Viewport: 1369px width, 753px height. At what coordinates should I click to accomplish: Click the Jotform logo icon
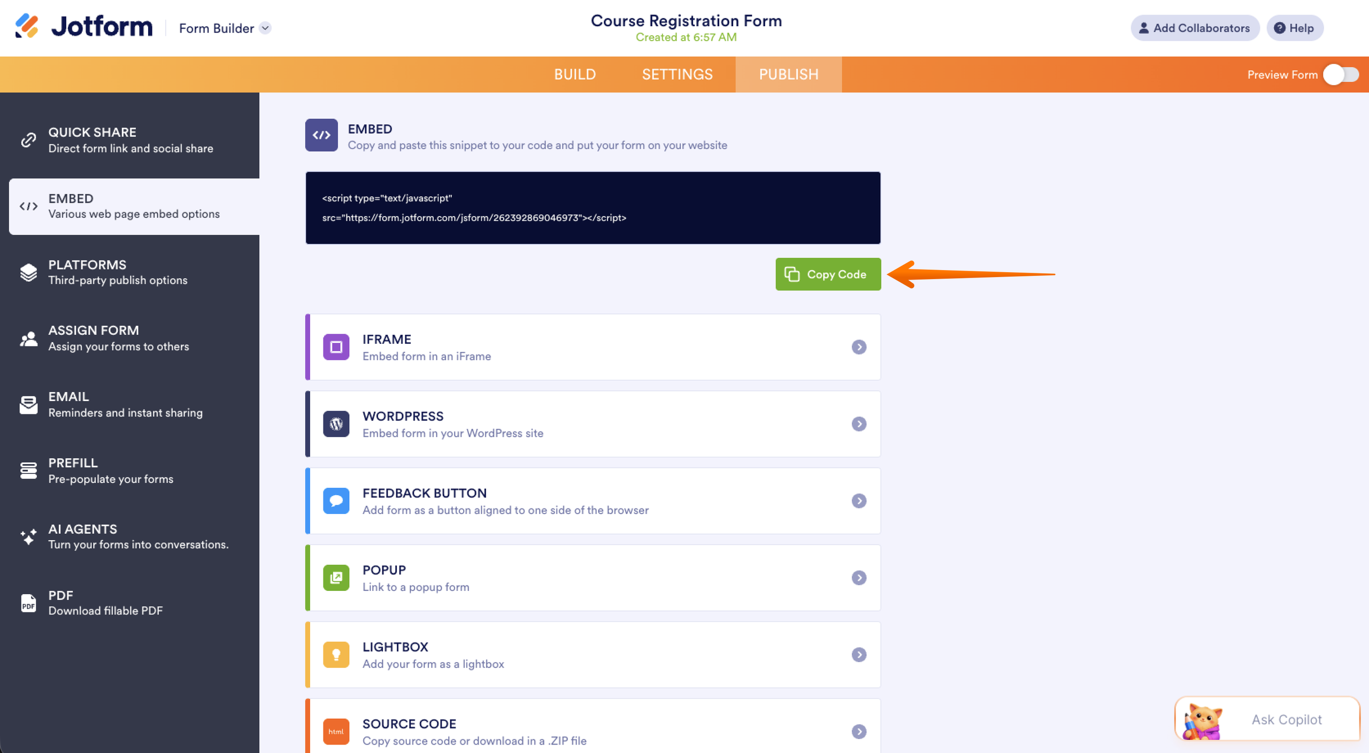[27, 26]
